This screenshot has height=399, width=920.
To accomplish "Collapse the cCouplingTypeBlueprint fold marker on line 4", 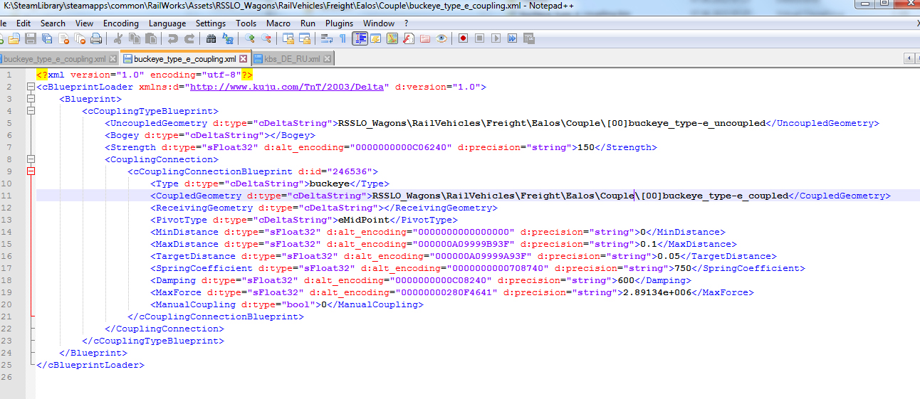I will pyautogui.click(x=31, y=111).
